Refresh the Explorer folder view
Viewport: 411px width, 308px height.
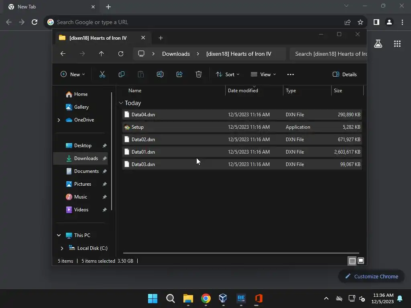(x=121, y=54)
